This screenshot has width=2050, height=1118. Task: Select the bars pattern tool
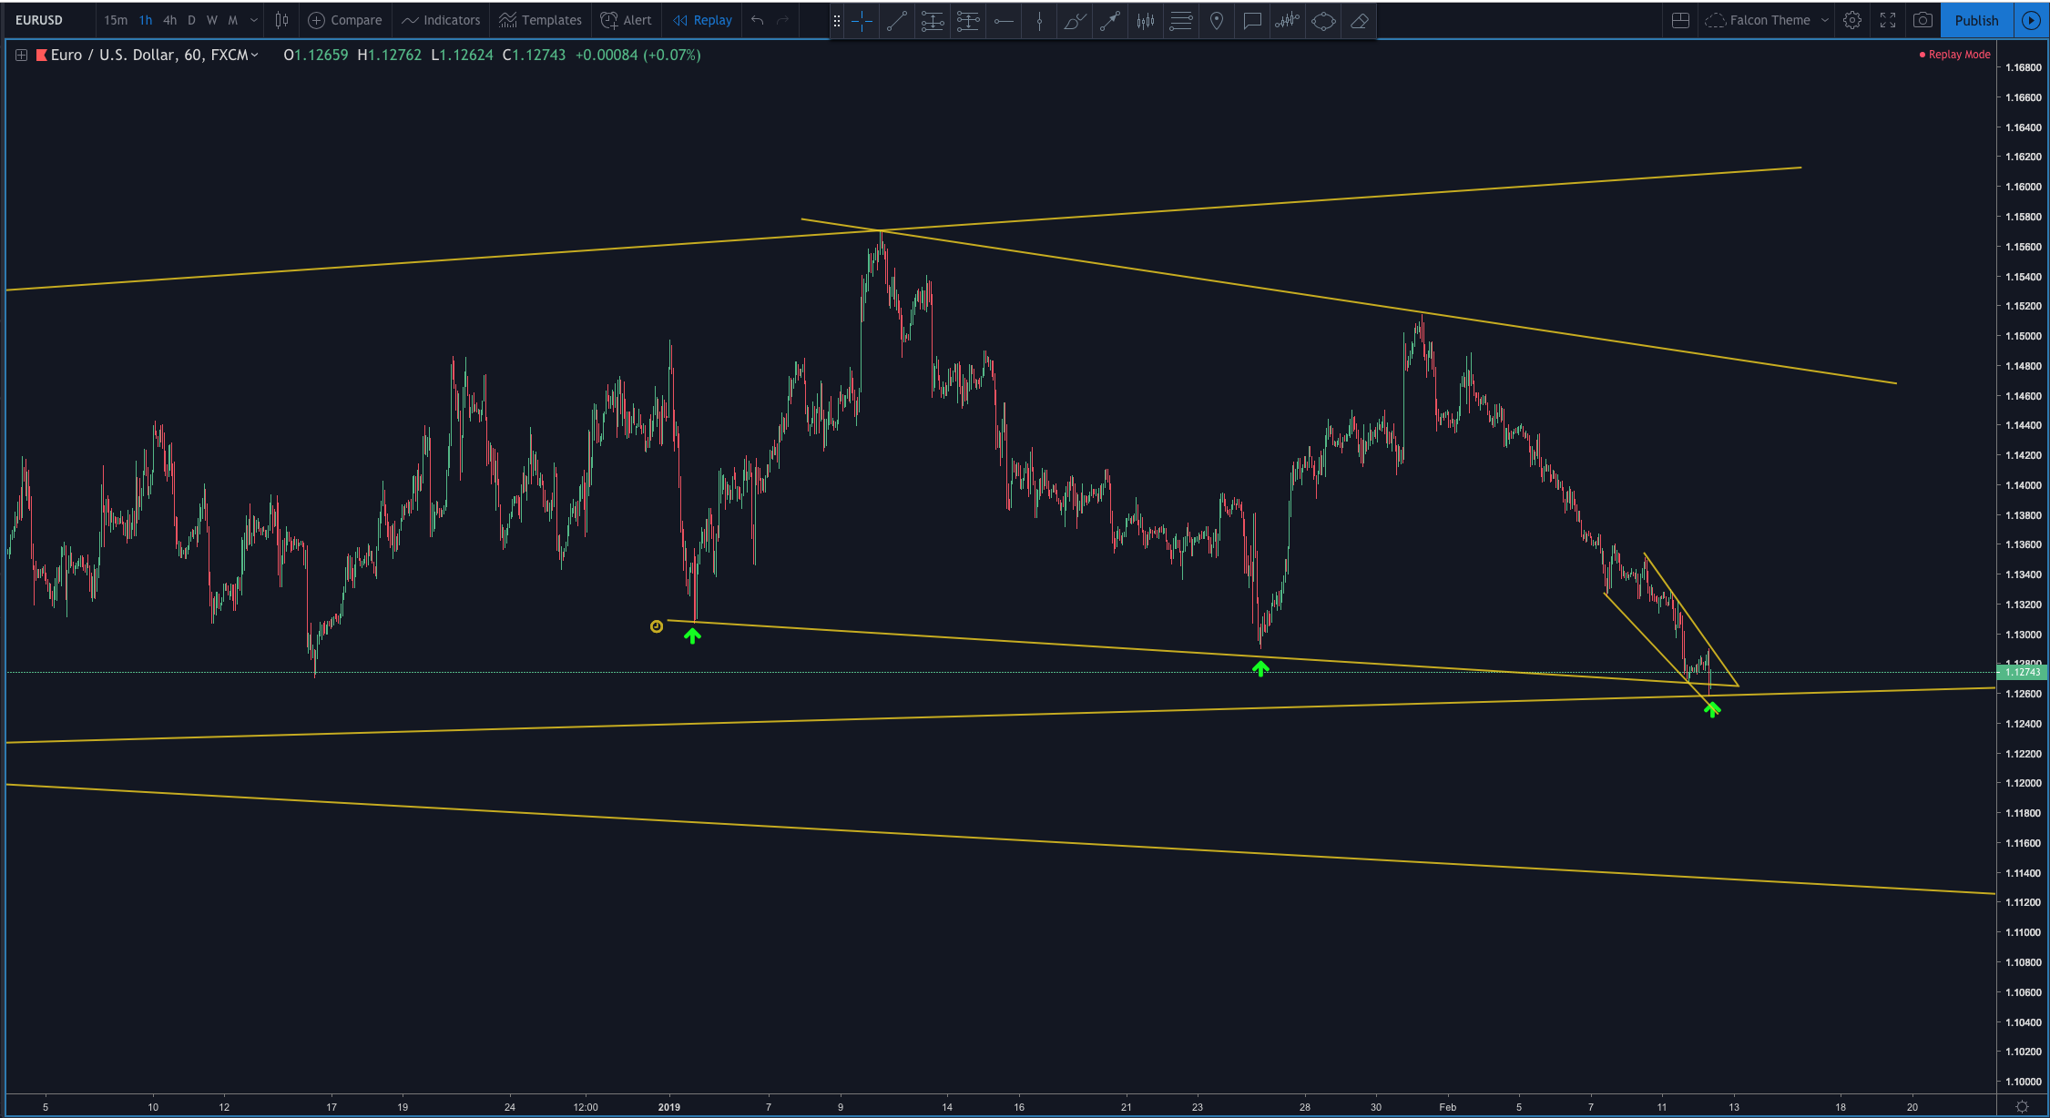point(1146,21)
